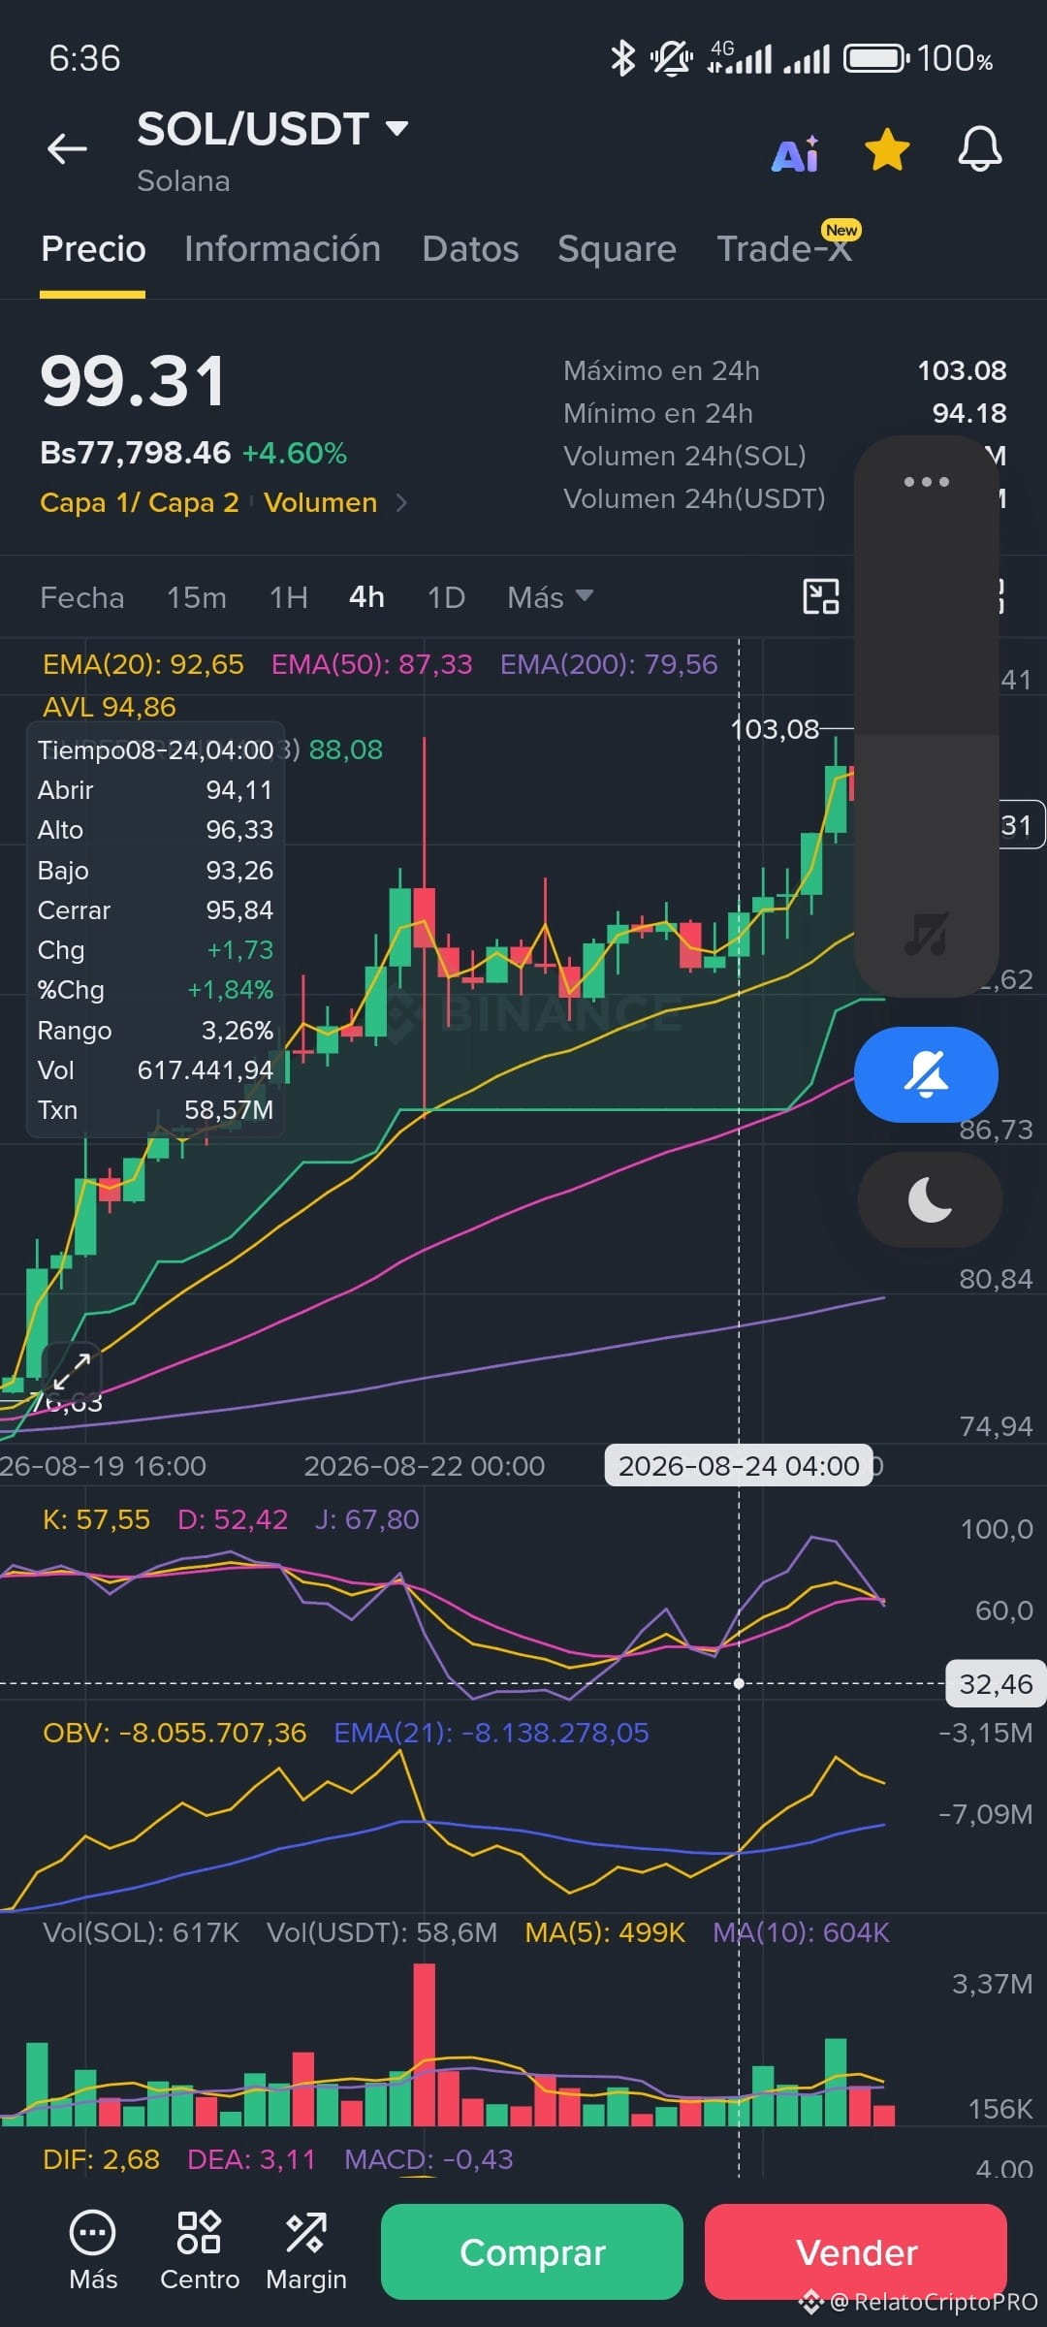This screenshot has height=2327, width=1047.
Task: Click the EMA(50): 87,33 indicator label
Action: tap(371, 664)
